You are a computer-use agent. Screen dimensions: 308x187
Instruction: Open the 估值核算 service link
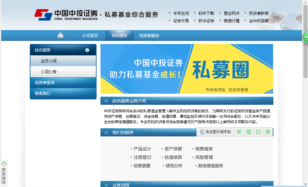point(173,157)
